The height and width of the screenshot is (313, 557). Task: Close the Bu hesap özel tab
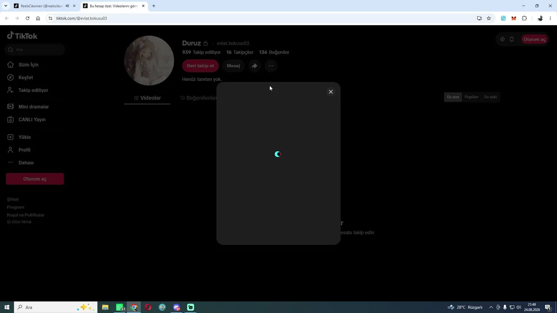click(x=143, y=6)
